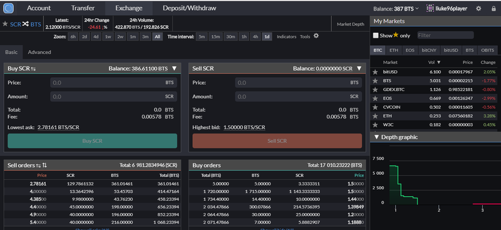Select the 1d time interval

coord(267,37)
